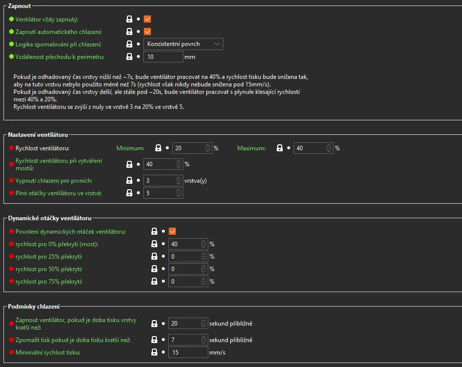Screen dimensions: 462x367
Task: Click spinner arrows on Minimum fan speed field
Action: click(208, 148)
